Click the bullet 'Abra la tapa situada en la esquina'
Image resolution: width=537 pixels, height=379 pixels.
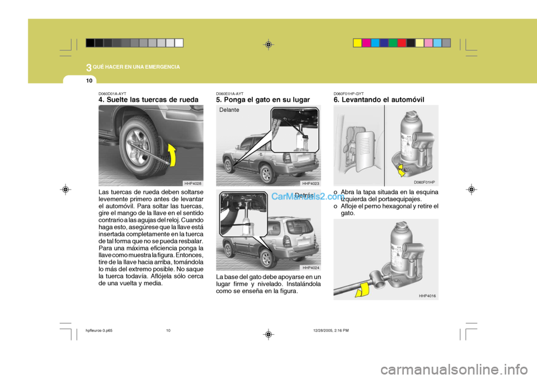pos(386,196)
